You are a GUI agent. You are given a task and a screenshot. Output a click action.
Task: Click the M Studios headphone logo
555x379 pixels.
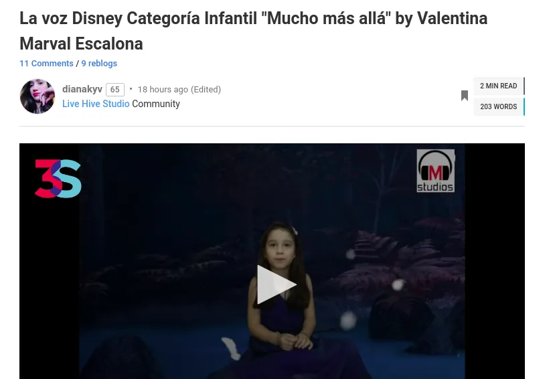point(435,171)
